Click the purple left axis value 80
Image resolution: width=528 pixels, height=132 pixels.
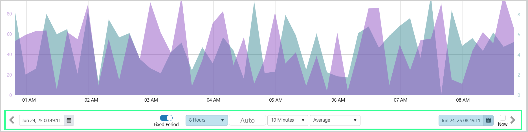(x=9, y=14)
